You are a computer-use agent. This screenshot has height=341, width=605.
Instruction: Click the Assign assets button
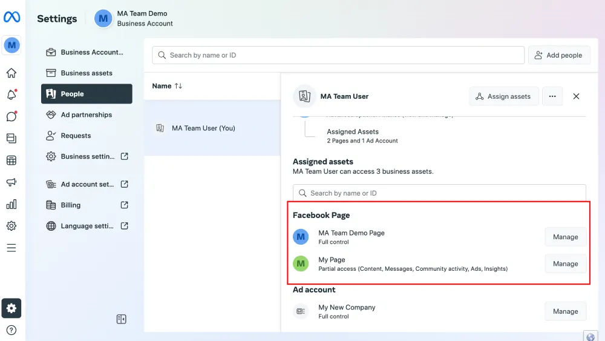coord(503,96)
